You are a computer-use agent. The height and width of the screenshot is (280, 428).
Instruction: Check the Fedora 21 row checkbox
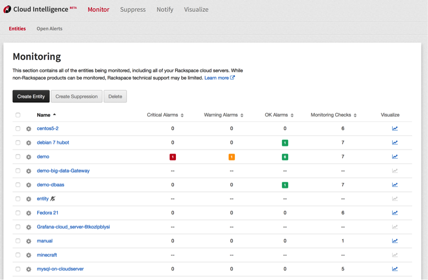click(18, 213)
